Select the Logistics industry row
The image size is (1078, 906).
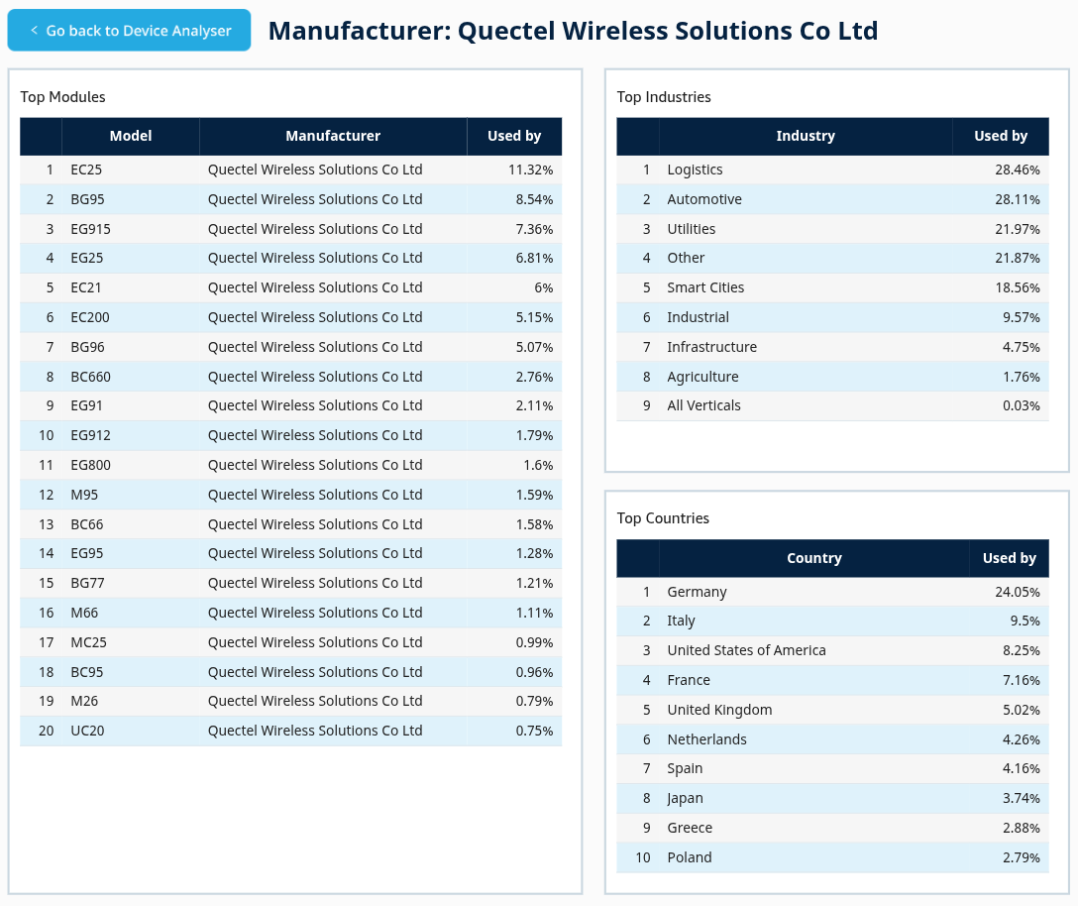click(x=832, y=170)
